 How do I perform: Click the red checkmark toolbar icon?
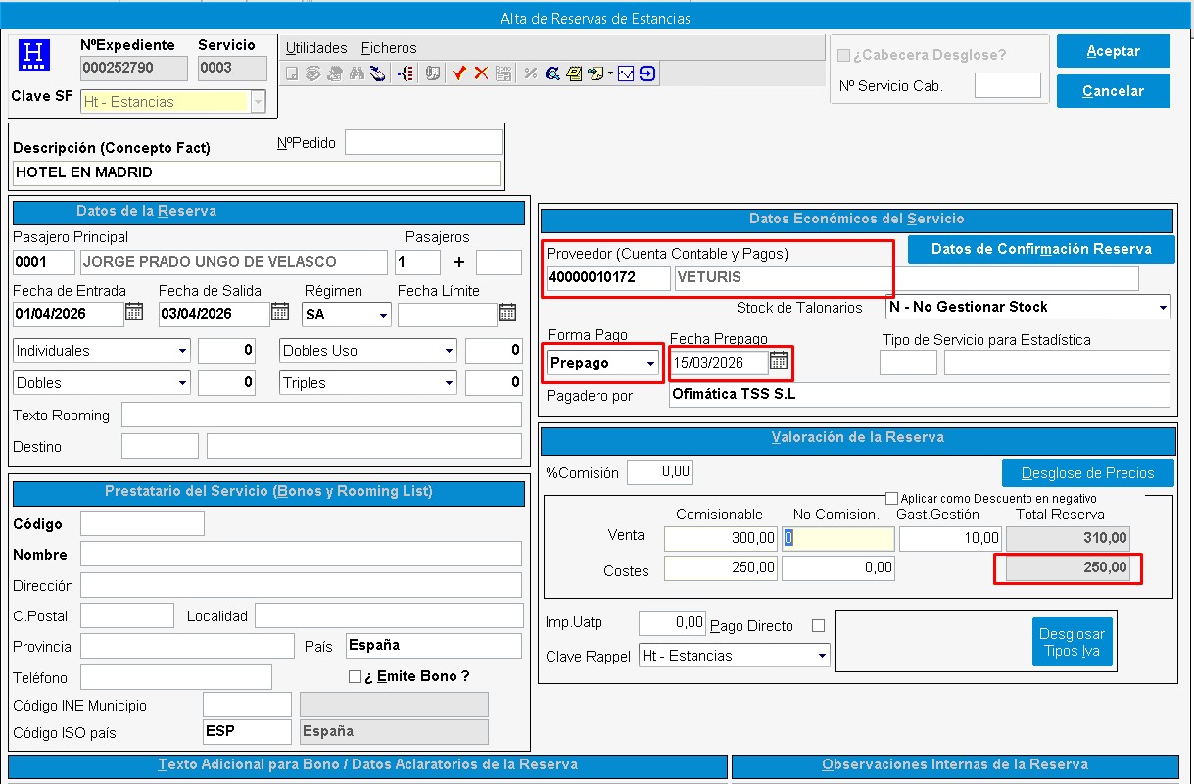pos(459,73)
